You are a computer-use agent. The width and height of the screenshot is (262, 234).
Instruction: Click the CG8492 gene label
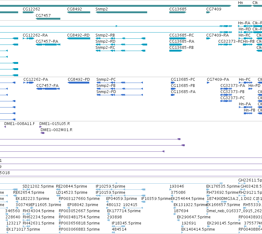(x=75, y=9)
